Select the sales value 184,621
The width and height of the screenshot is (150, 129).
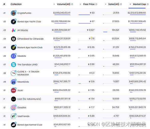[x=115, y=30]
